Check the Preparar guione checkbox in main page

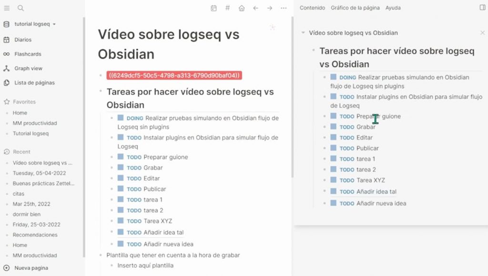click(x=121, y=157)
